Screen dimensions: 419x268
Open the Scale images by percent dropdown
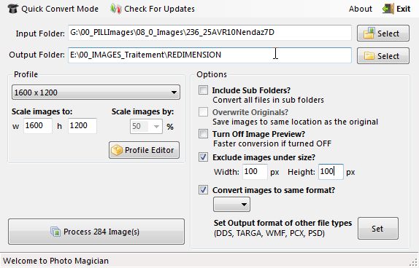click(146, 126)
